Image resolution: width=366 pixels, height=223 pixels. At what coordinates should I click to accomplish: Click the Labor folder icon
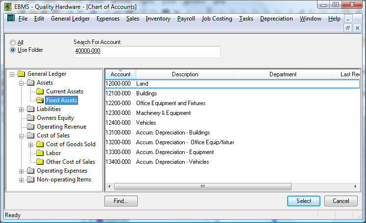[40, 154]
